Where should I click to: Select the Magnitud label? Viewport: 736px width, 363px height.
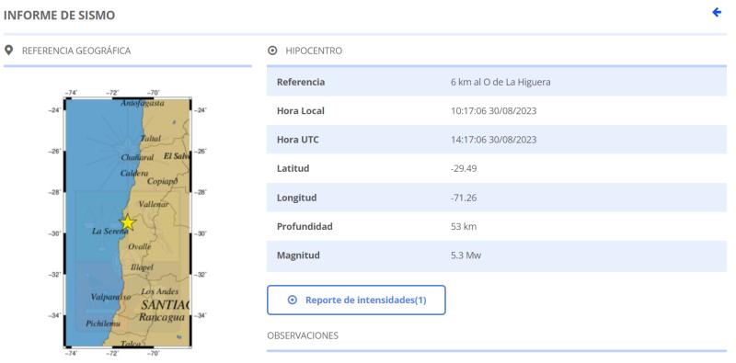(x=298, y=255)
